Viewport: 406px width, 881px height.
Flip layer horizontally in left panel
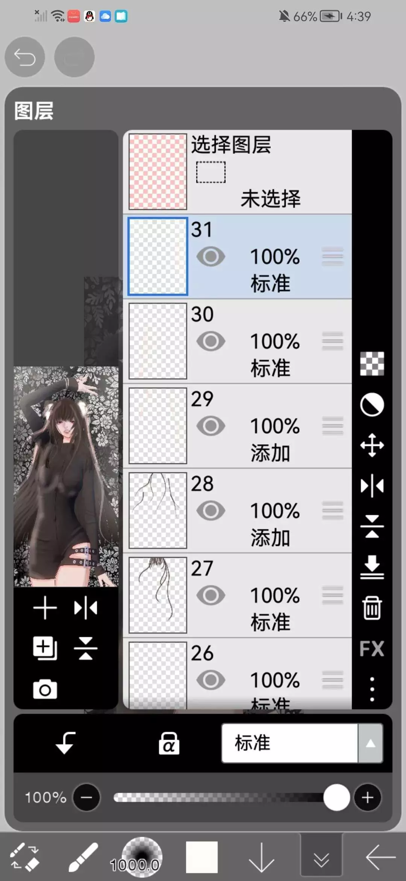86,608
